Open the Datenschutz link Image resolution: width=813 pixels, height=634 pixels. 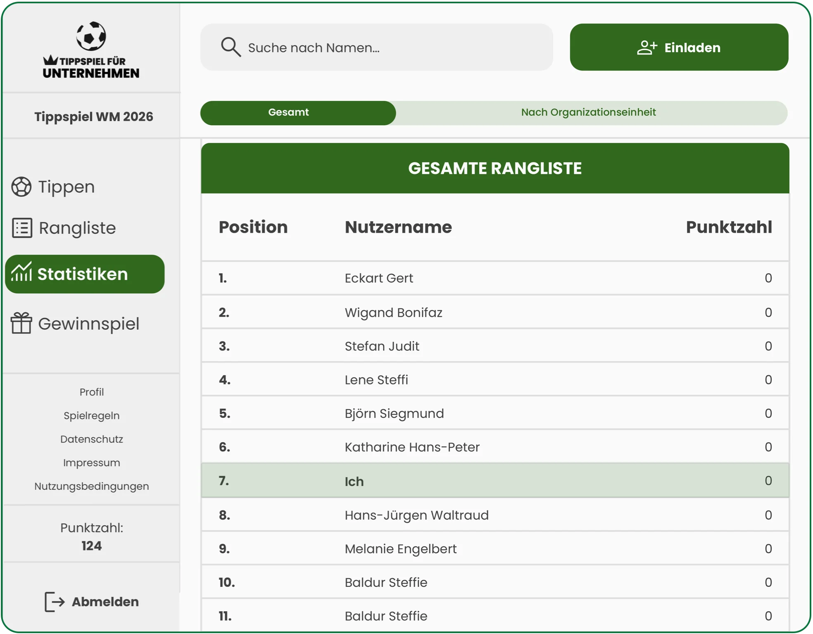91,439
